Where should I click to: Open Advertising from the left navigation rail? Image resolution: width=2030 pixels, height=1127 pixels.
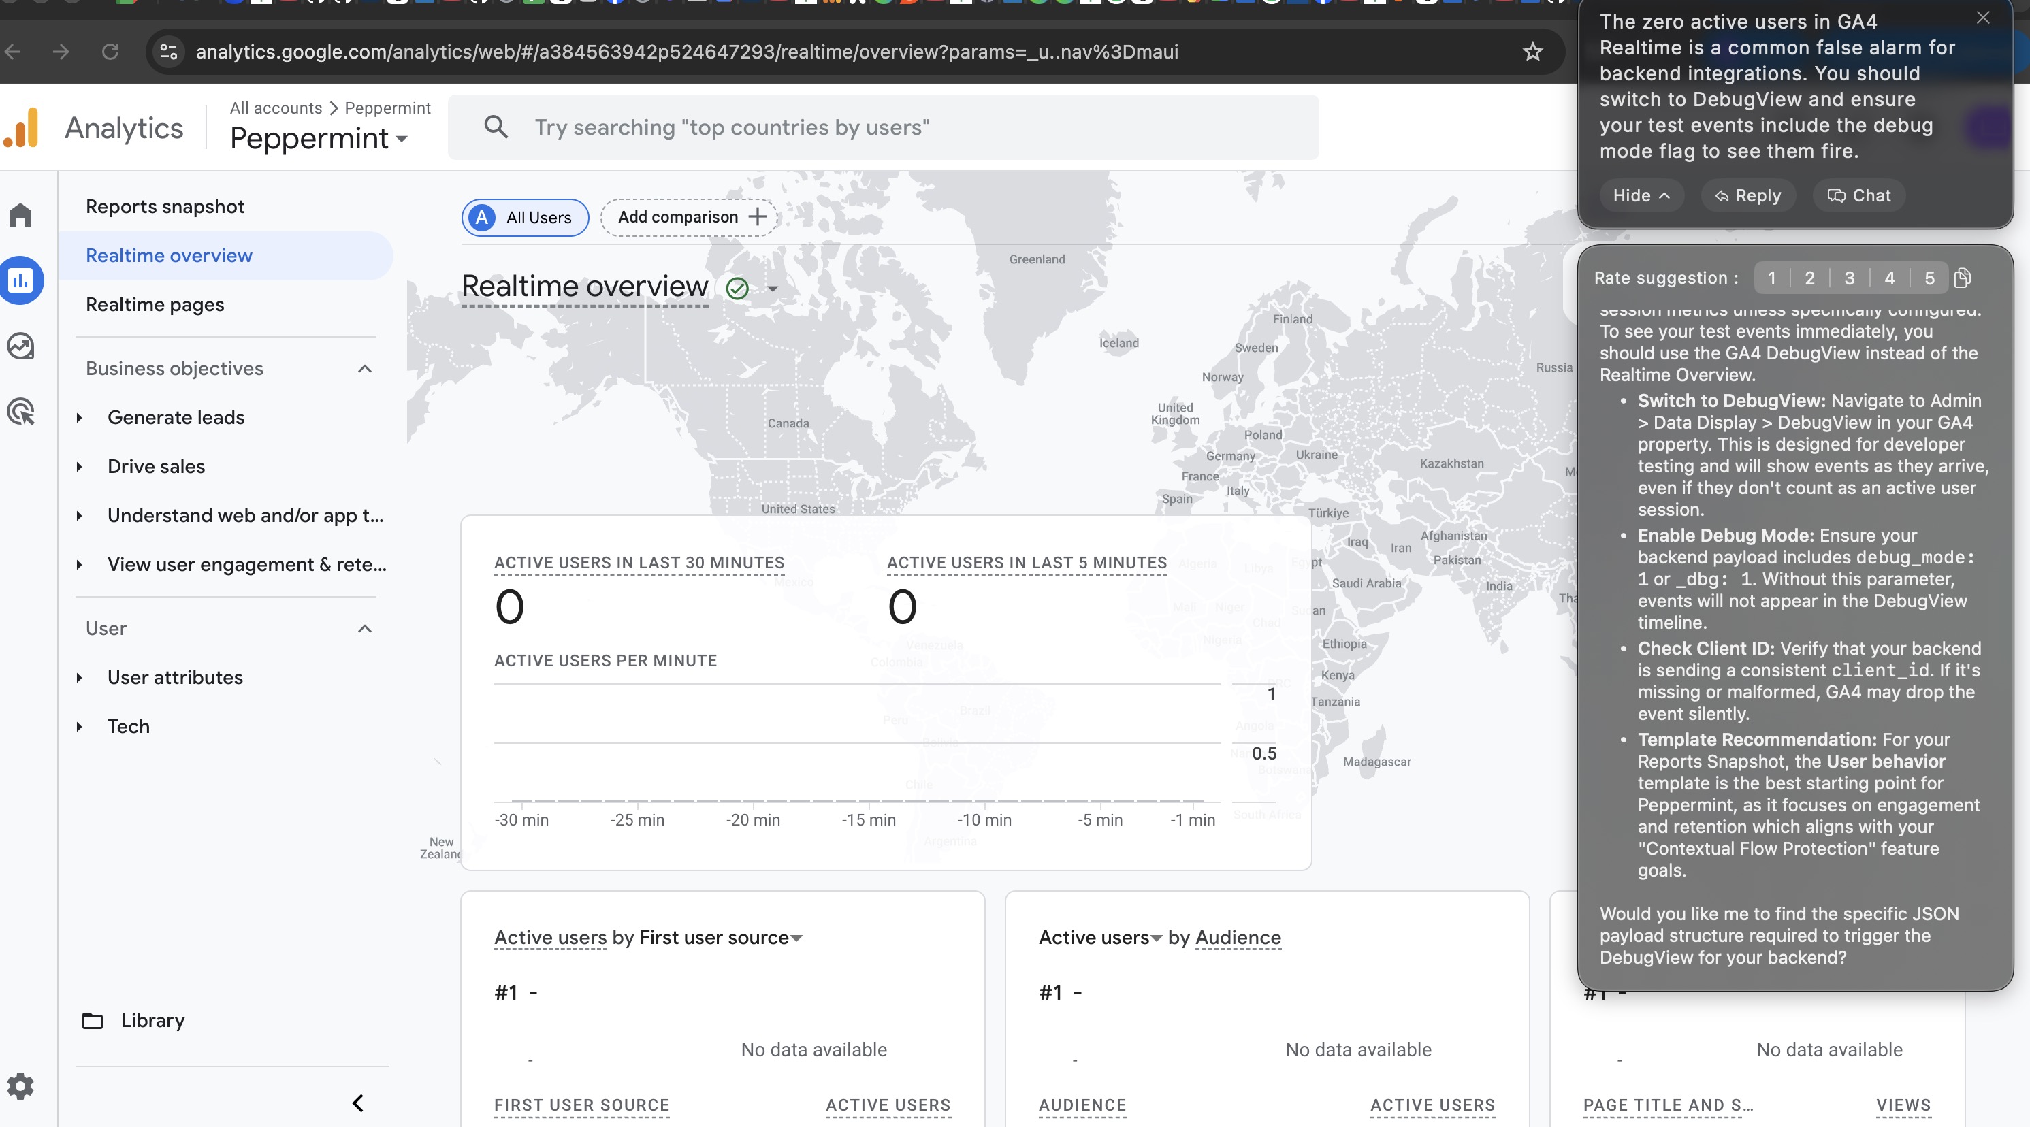pyautogui.click(x=20, y=410)
